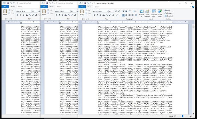Insert a Paint drawing
197x119 pixels.
(147, 13)
